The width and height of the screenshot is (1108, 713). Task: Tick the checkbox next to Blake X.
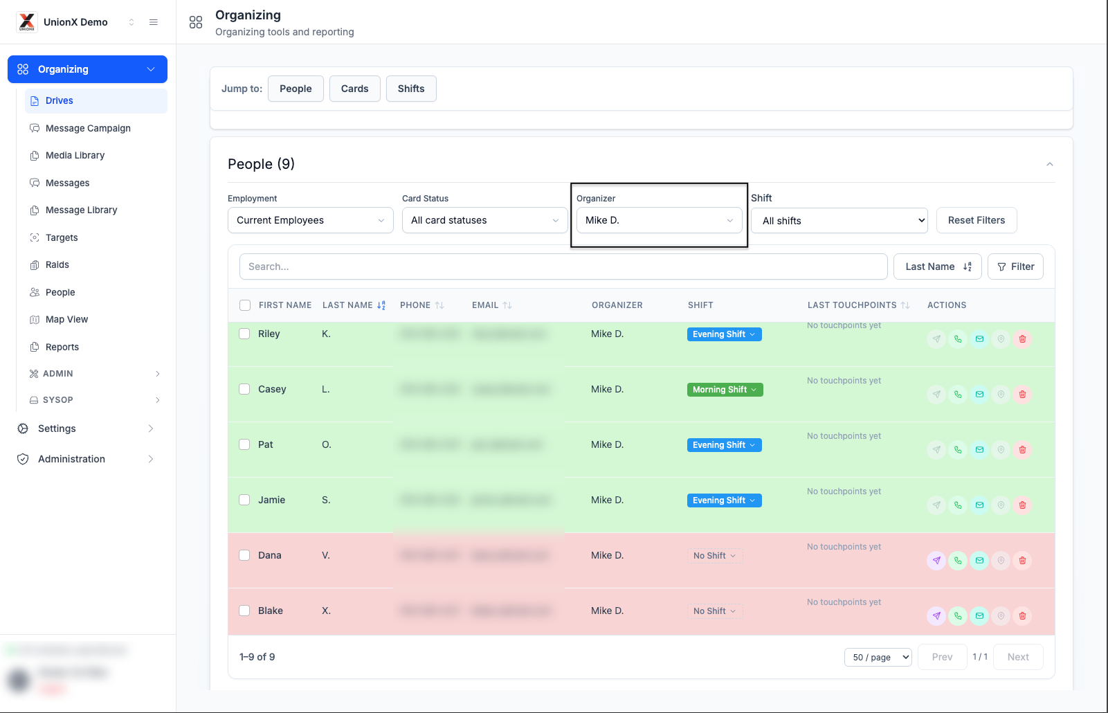tap(244, 611)
